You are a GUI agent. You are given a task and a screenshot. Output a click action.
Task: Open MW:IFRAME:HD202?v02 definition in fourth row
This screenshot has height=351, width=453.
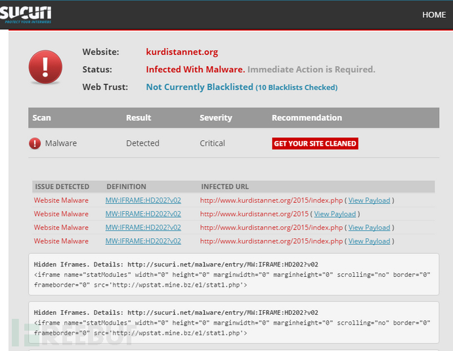tap(143, 241)
